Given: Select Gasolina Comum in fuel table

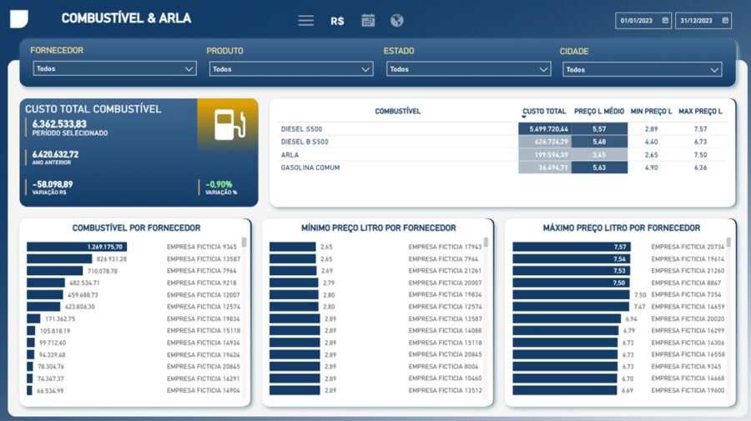Looking at the screenshot, I should point(310,168).
